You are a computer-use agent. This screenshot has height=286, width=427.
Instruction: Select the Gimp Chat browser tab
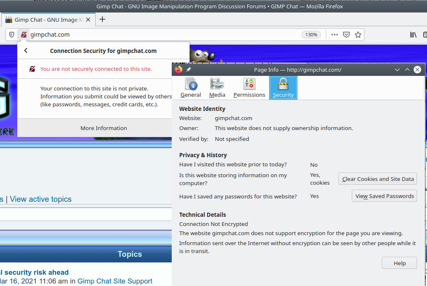[48, 20]
